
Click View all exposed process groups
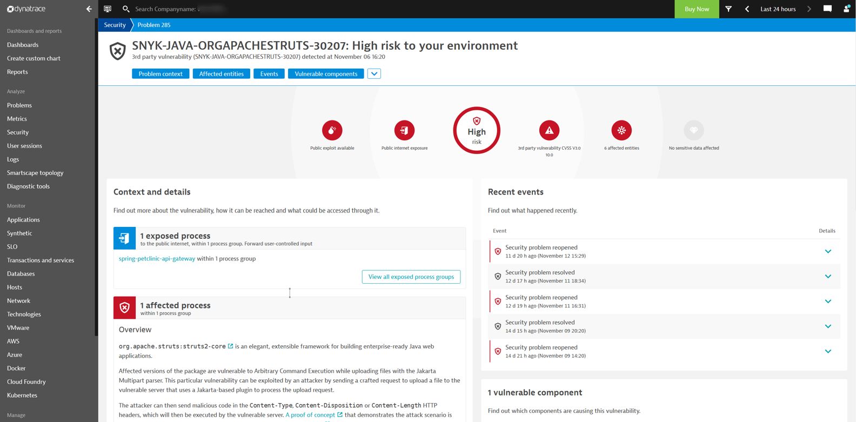point(411,277)
